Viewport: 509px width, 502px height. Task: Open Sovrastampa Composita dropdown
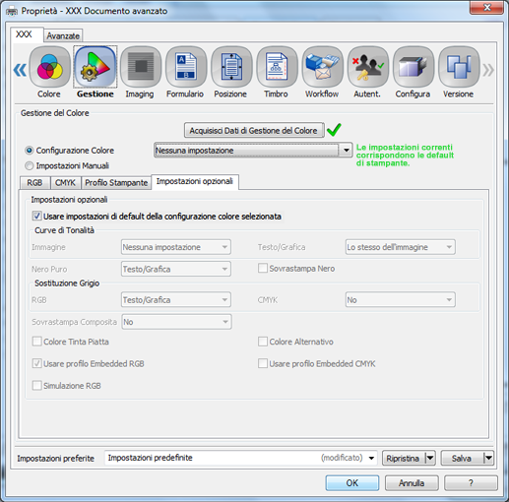(x=176, y=322)
